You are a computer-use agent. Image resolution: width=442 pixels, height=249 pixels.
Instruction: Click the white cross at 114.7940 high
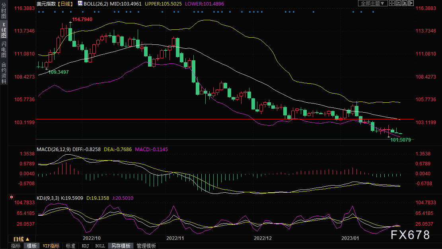(70, 23)
